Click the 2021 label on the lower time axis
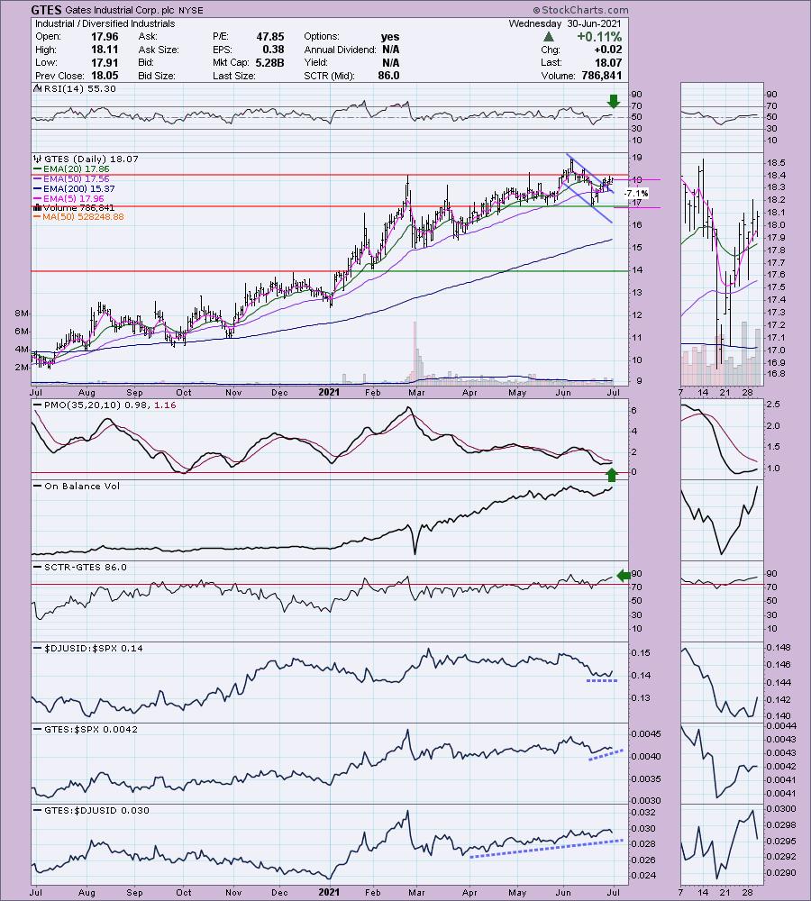 (329, 892)
